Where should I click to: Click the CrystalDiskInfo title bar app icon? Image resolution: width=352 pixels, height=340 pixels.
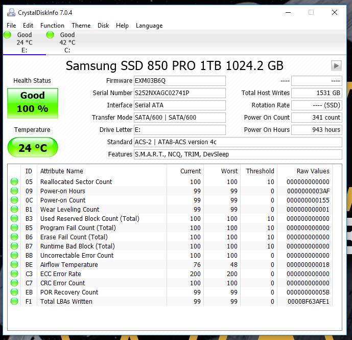coord(11,13)
